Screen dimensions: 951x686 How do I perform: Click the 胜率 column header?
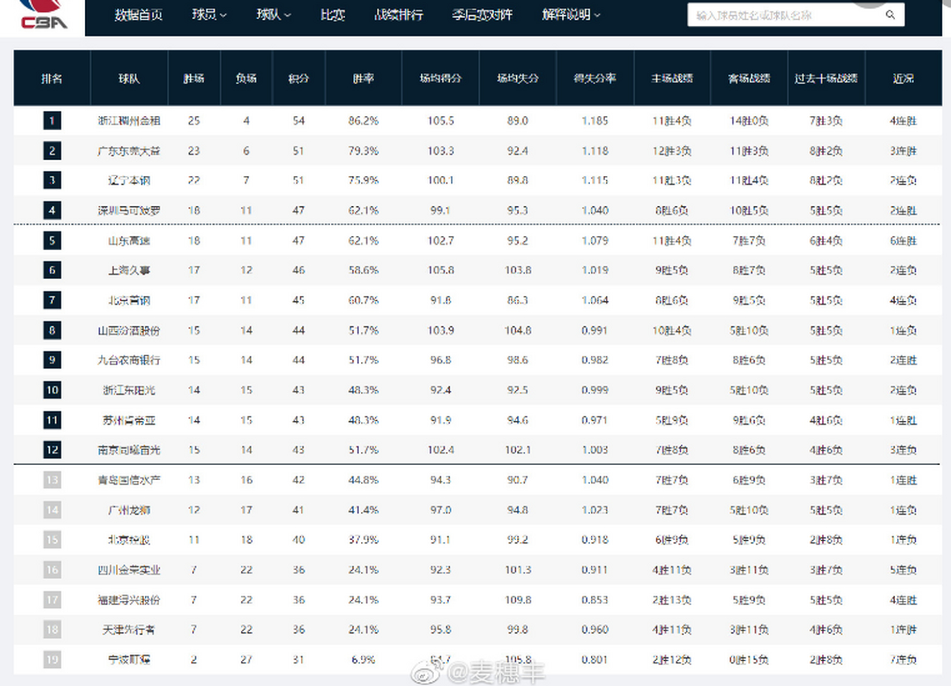click(x=363, y=79)
